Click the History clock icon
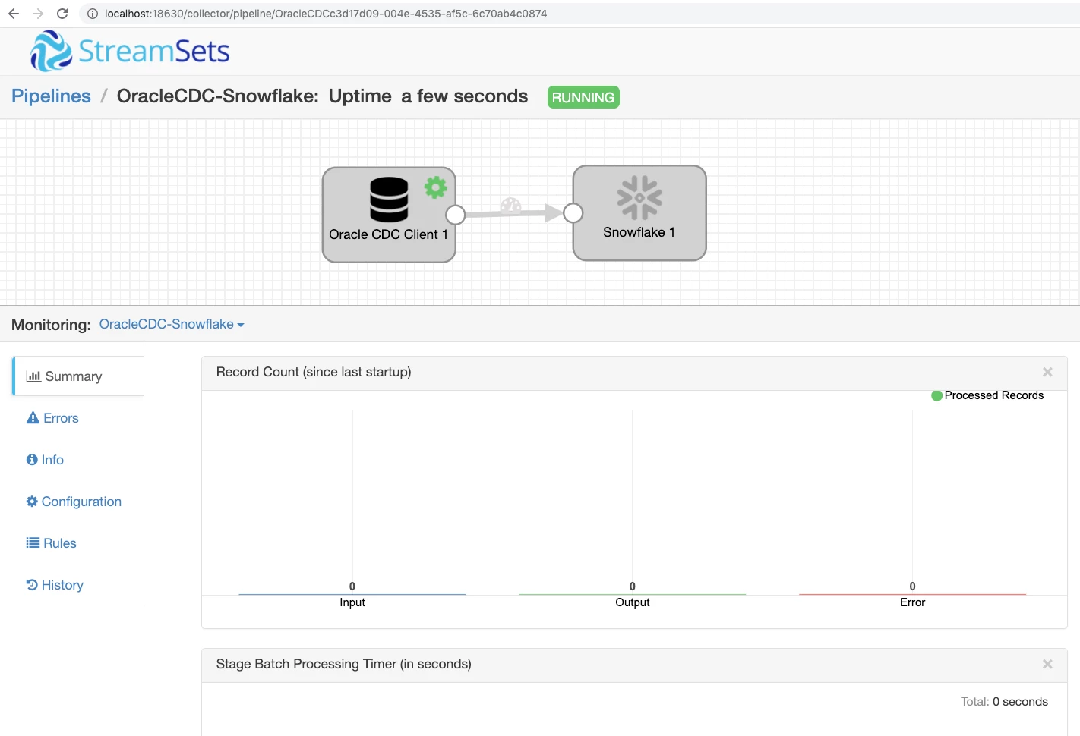1080x736 pixels. pyautogui.click(x=32, y=585)
